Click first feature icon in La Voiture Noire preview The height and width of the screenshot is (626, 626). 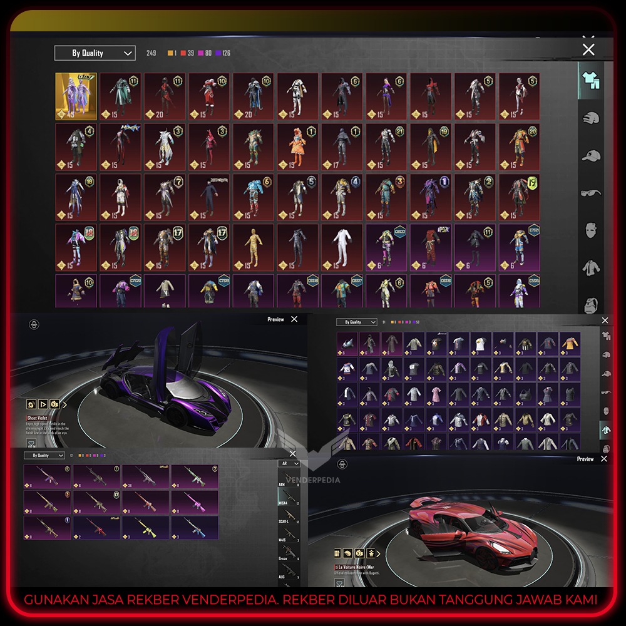[337, 553]
